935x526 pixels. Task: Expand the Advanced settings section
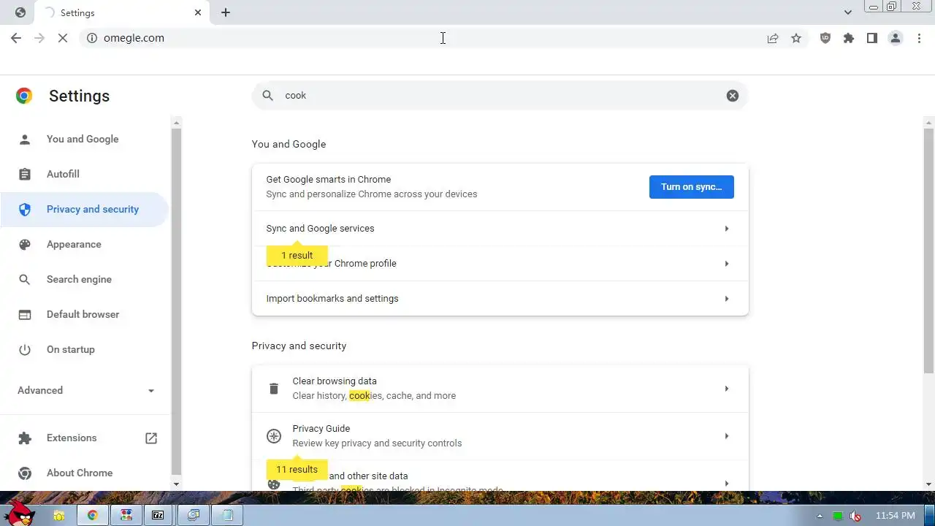tap(86, 390)
